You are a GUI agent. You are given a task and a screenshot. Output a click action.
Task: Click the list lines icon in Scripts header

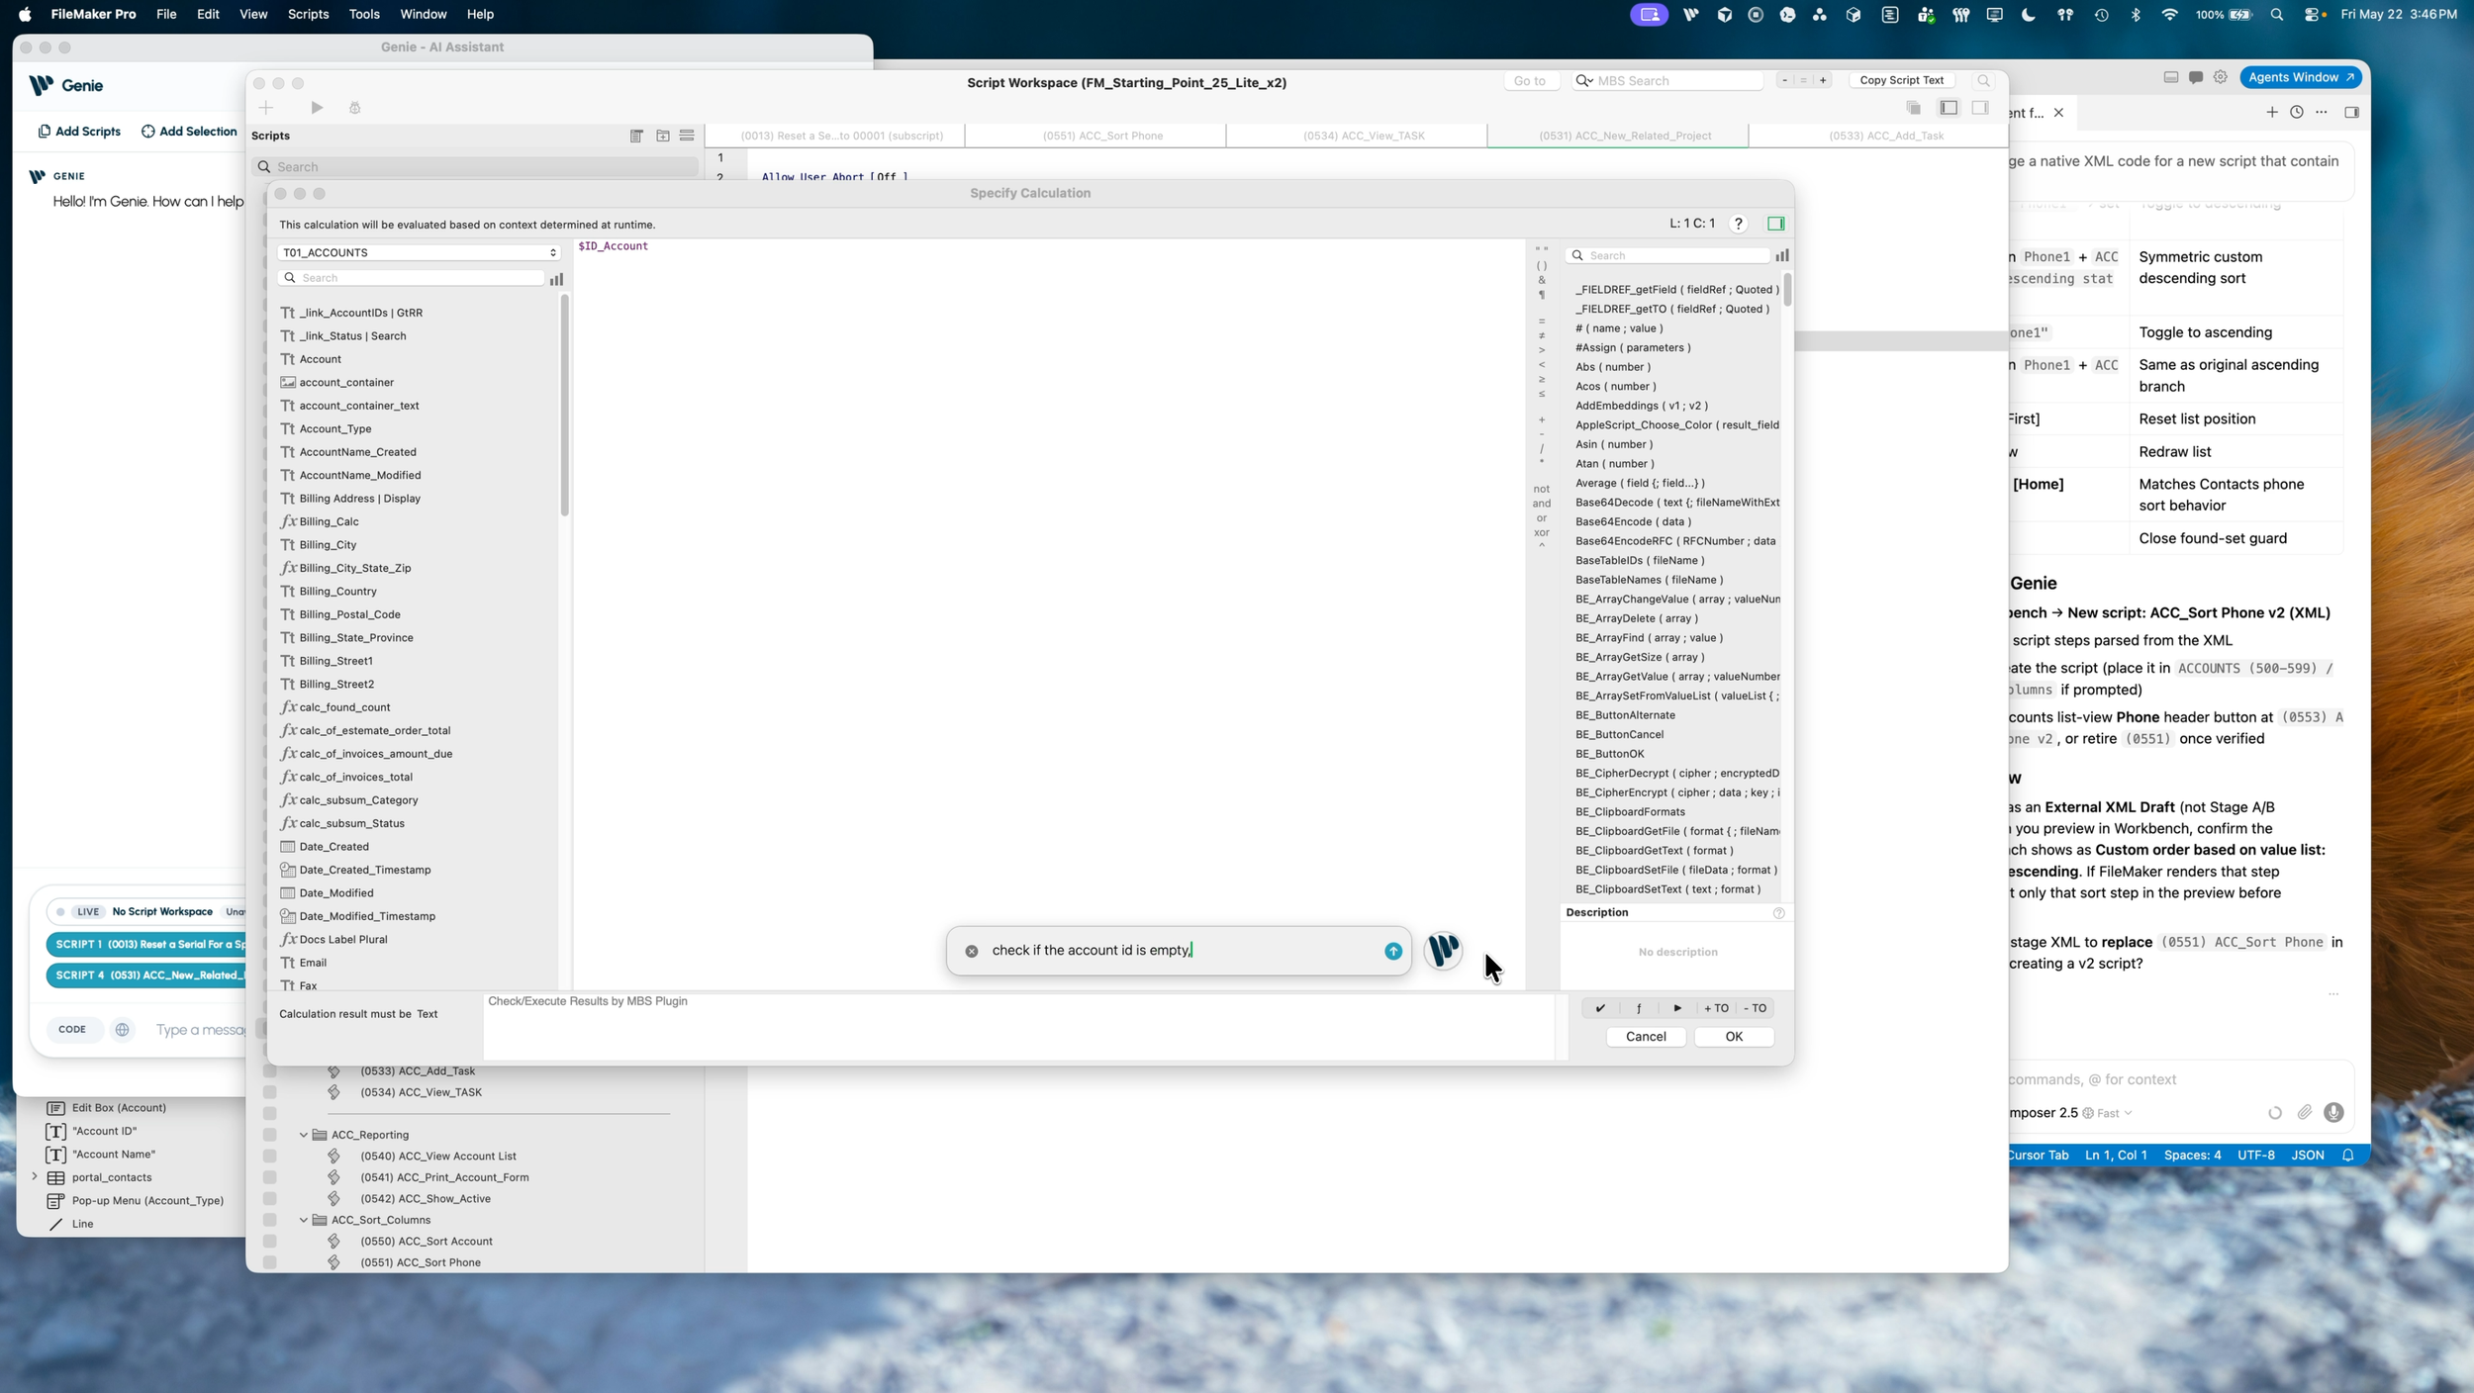(687, 136)
